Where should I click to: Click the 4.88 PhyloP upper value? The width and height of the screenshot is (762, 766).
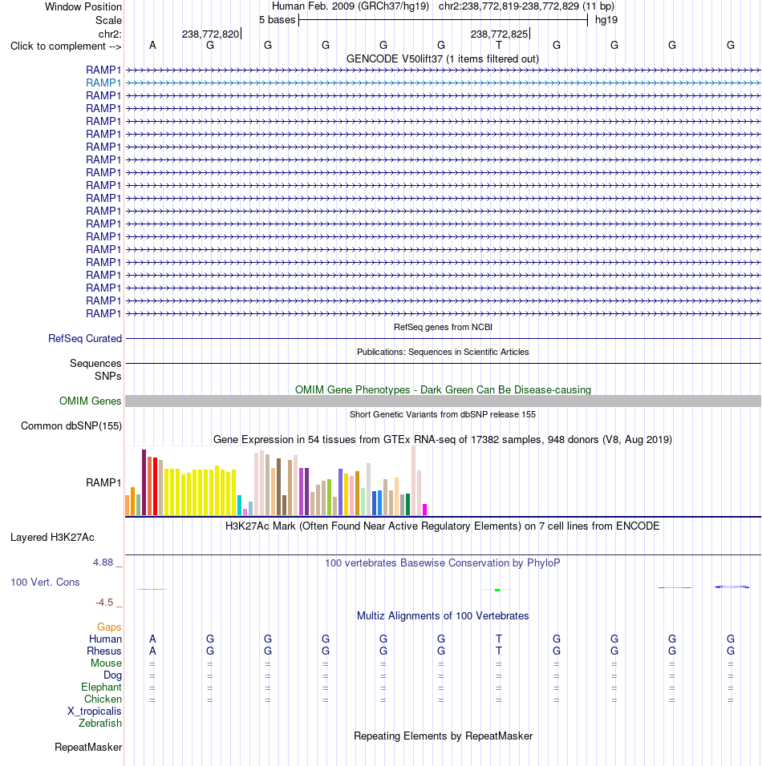pos(103,562)
